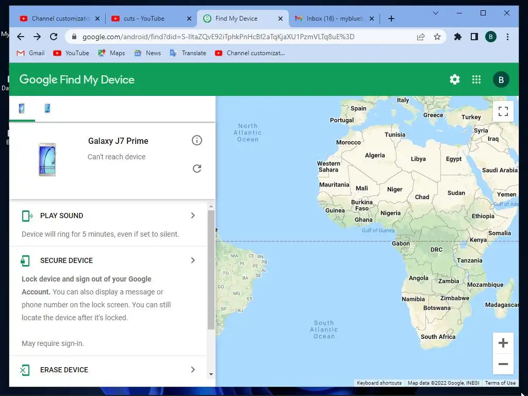
Task: Click the Play Sound phone icon
Action: pyautogui.click(x=27, y=216)
